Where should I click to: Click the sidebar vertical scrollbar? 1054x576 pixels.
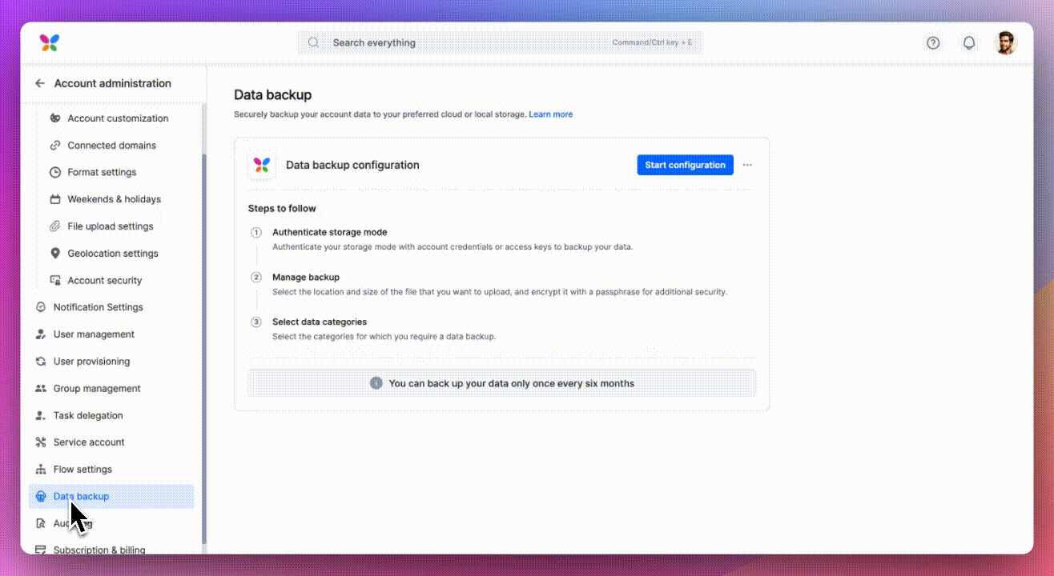click(204, 348)
